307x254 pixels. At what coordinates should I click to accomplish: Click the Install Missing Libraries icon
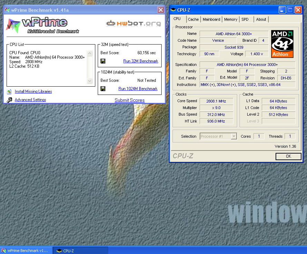pyautogui.click(x=9, y=91)
